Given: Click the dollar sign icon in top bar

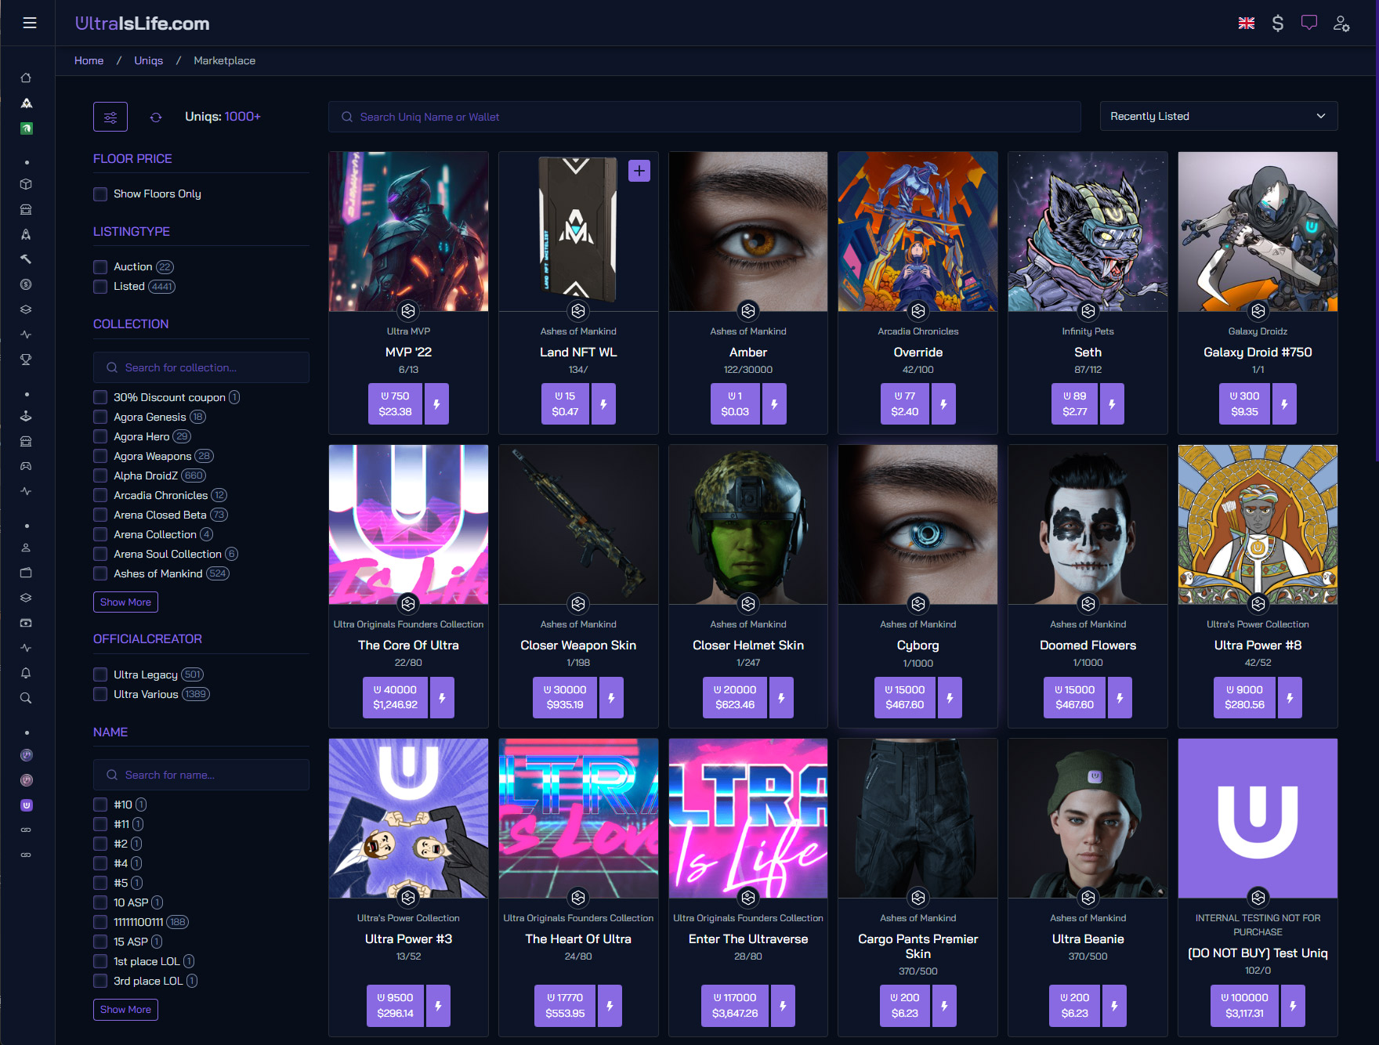Looking at the screenshot, I should (x=1278, y=24).
